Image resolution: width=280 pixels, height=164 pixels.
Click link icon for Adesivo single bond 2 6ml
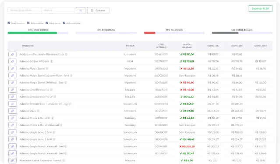[x=12, y=139]
